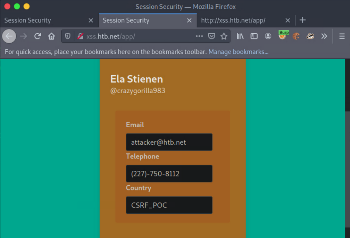The height and width of the screenshot is (238, 350).
Task: Toggle the sidebar view
Action: click(254, 36)
